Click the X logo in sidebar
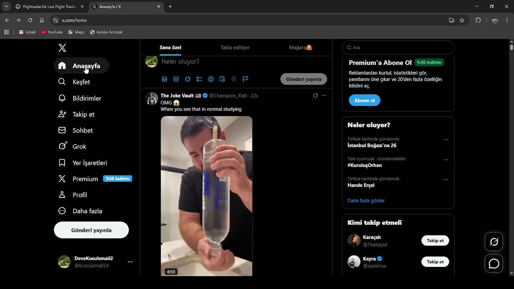This screenshot has width=514, height=289. [62, 48]
